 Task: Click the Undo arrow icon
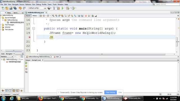20,8
